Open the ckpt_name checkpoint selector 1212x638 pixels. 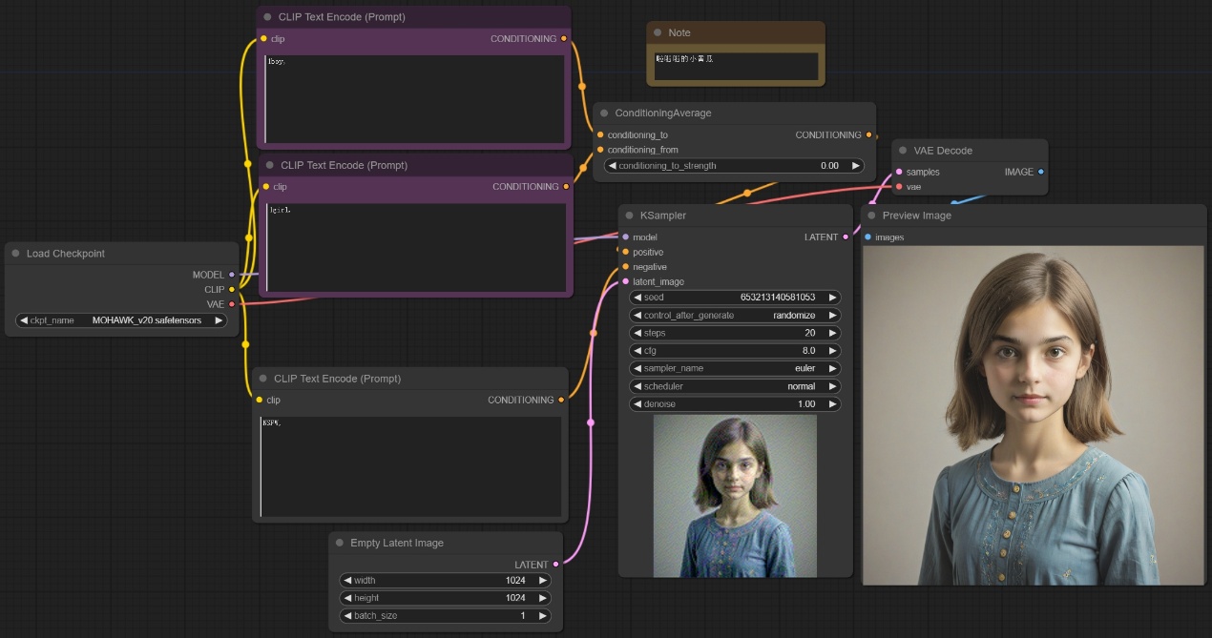(x=121, y=320)
